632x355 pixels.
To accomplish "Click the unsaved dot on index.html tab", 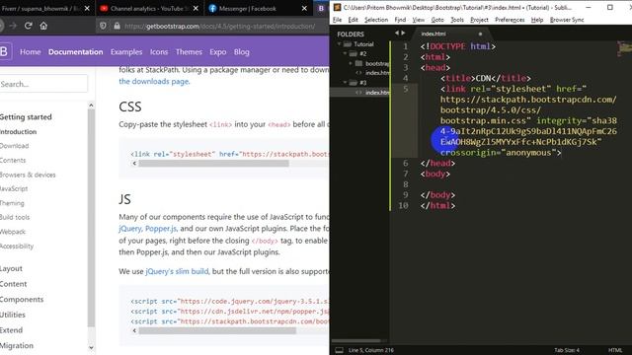I will pos(480,34).
